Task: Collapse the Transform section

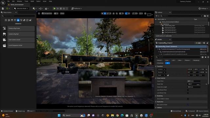Action: [x=156, y=66]
